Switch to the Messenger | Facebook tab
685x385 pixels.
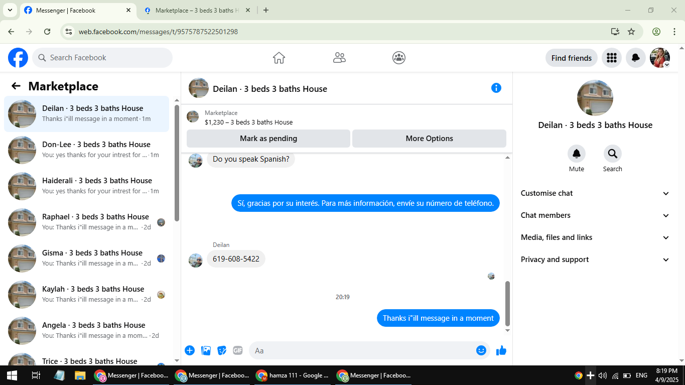(x=77, y=10)
